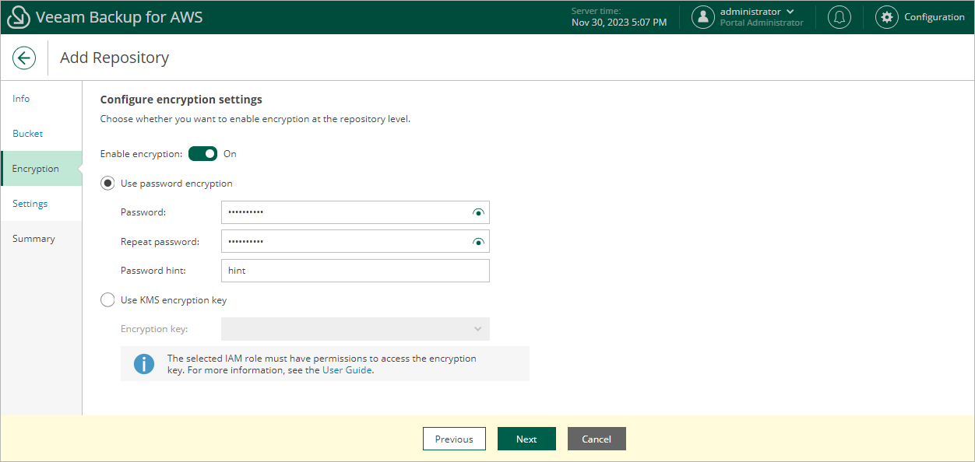Click the Server time display

coord(619,17)
